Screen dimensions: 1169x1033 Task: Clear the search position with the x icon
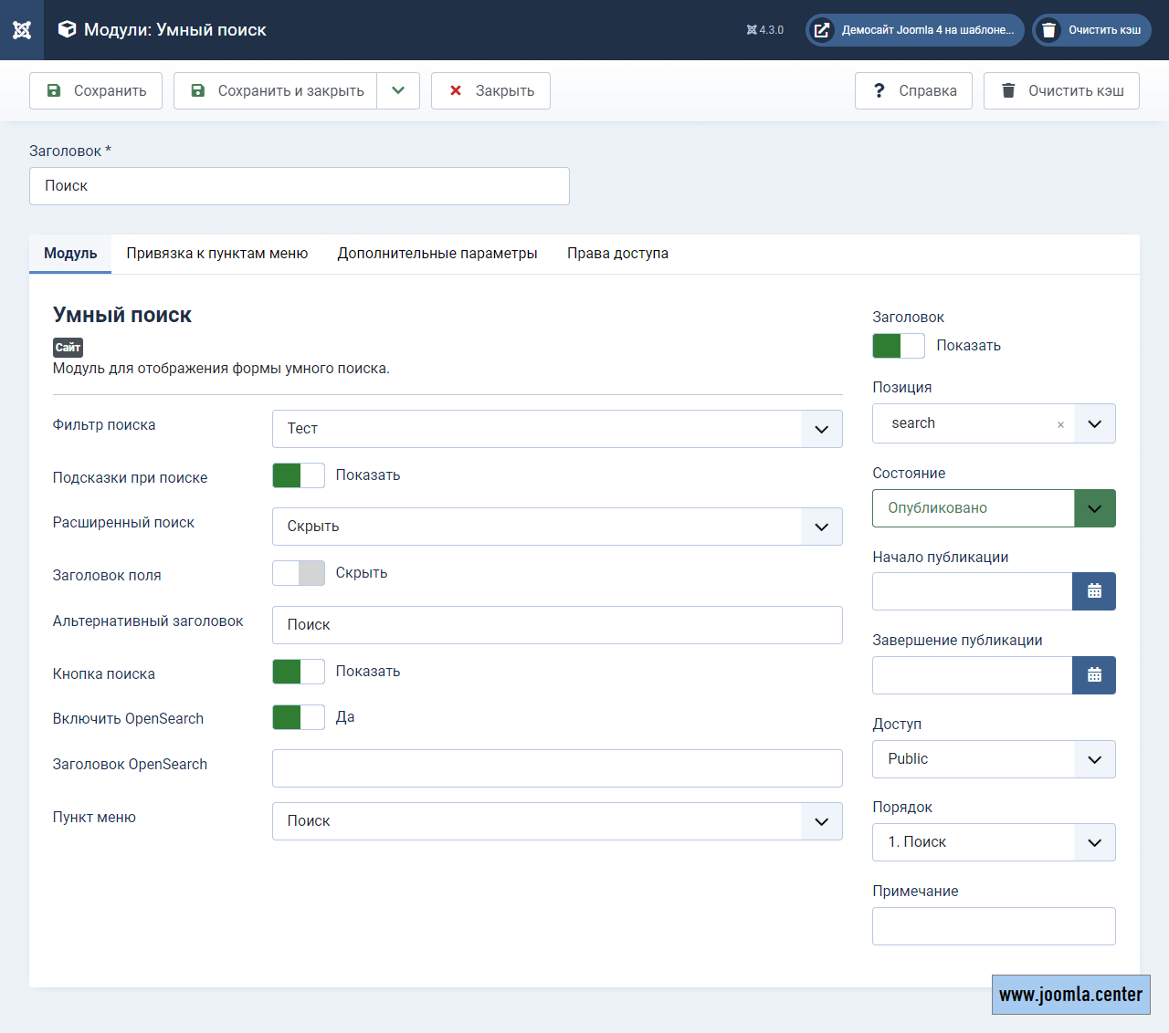(x=1060, y=424)
